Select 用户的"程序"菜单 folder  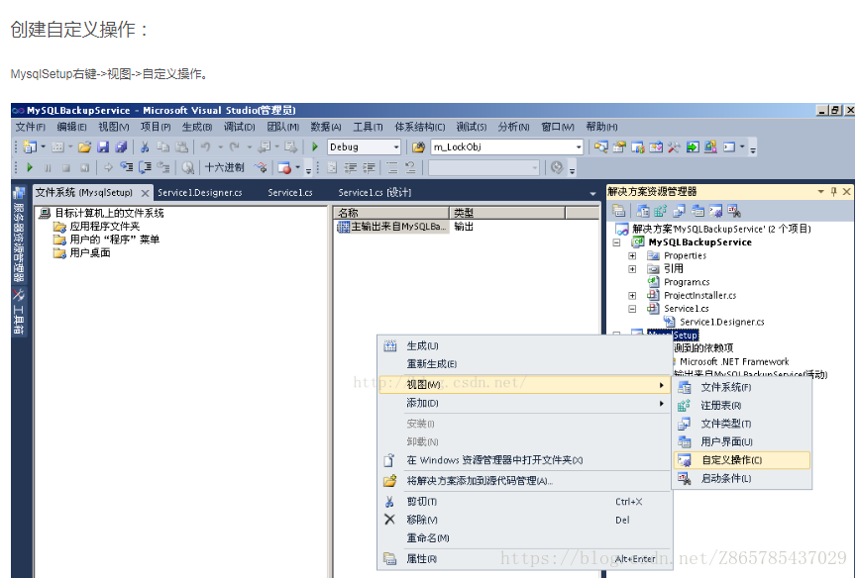pos(114,240)
